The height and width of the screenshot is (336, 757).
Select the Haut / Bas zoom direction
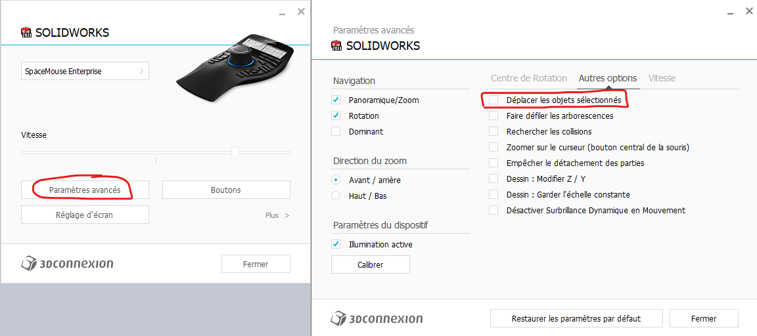(x=336, y=196)
